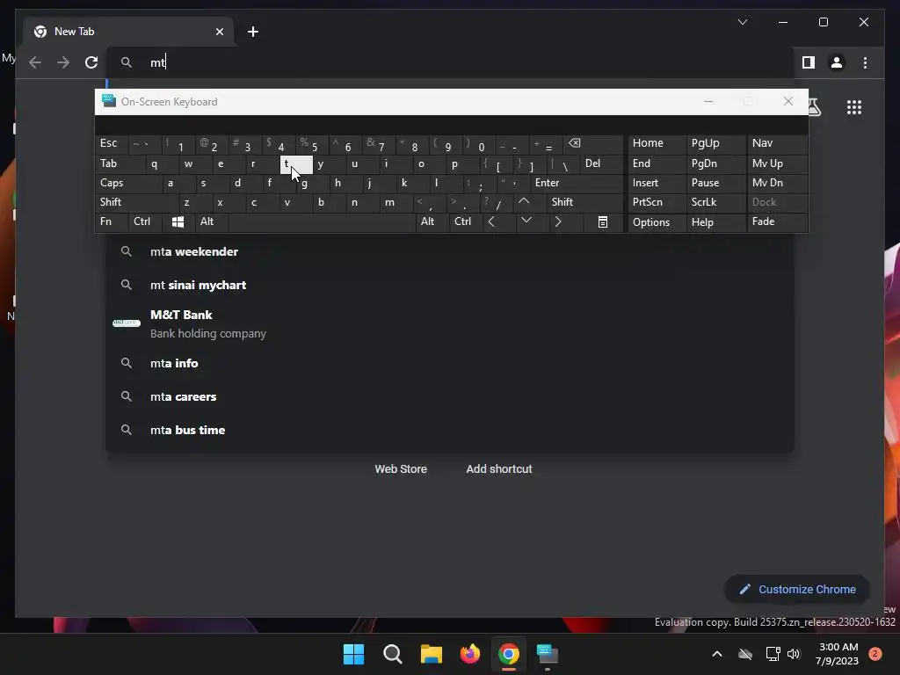
Task: Minimize the On-Screen Keyboard window
Action: (709, 102)
